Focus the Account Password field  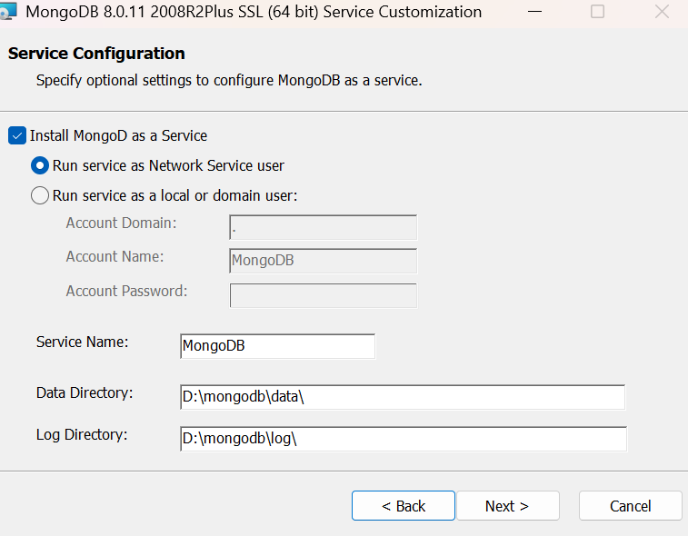point(324,295)
